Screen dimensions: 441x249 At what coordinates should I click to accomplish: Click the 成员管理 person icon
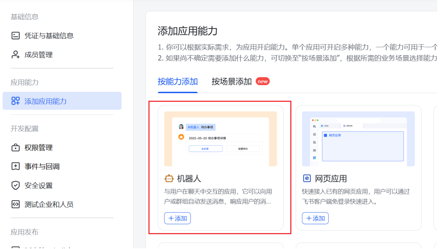[x=15, y=55]
